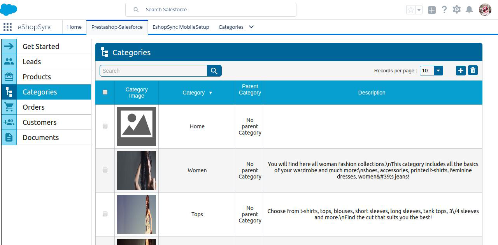Open global actions plus icon in header
Viewport: 498px width, 245px height.
pos(432,10)
